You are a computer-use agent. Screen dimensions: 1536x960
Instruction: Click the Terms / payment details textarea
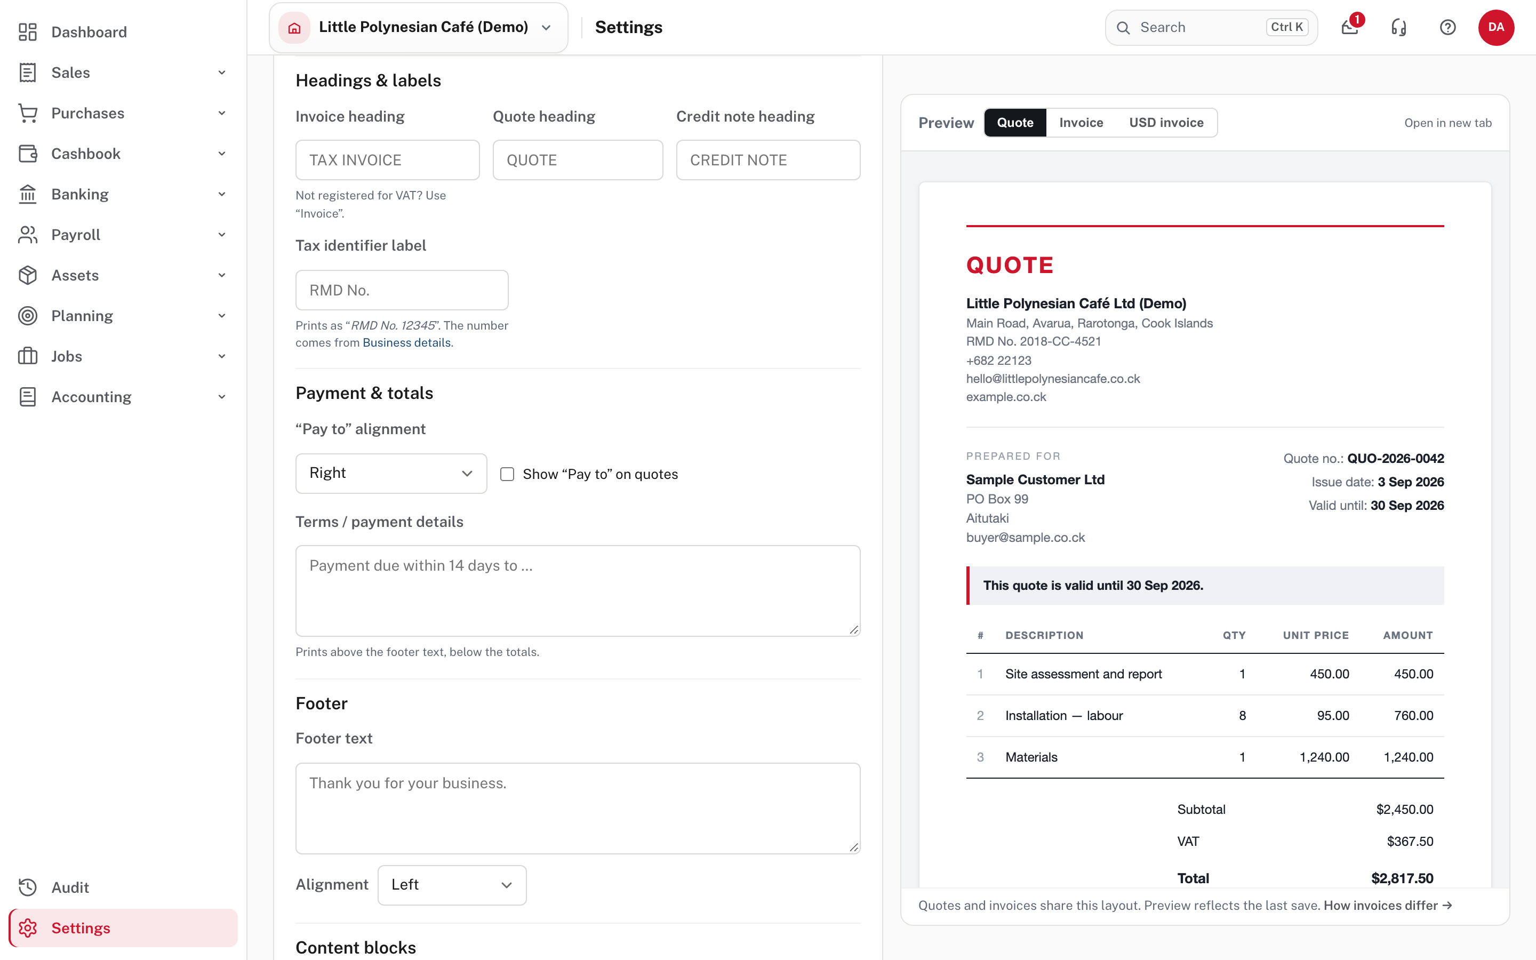coord(578,590)
